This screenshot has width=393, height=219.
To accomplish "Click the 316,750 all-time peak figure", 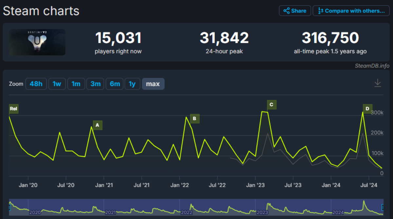I will (330, 38).
